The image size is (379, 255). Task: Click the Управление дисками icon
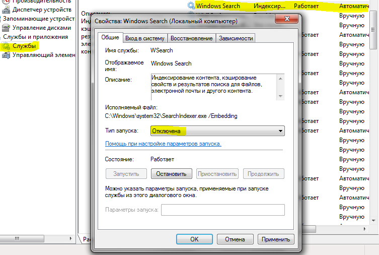coord(7,28)
